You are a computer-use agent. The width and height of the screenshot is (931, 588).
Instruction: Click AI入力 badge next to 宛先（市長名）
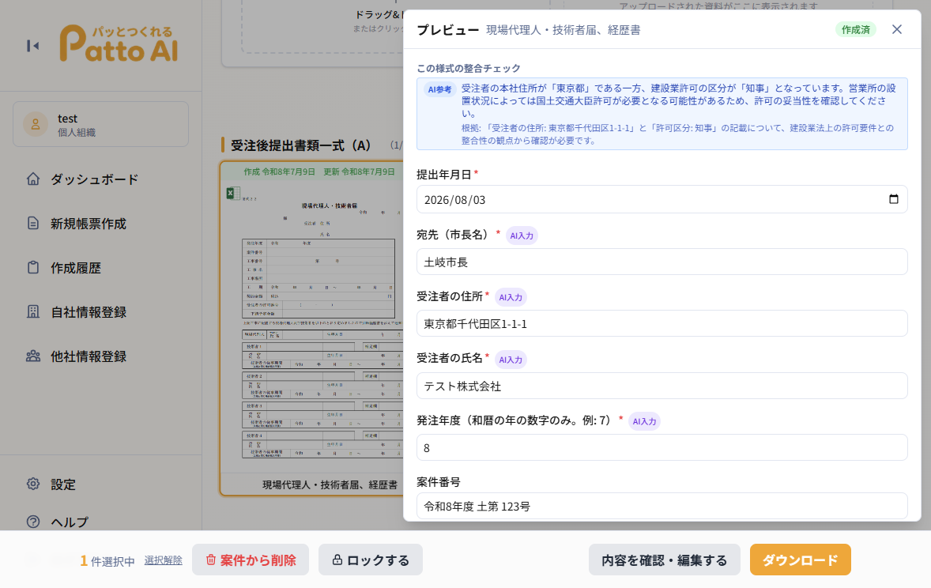pos(522,236)
